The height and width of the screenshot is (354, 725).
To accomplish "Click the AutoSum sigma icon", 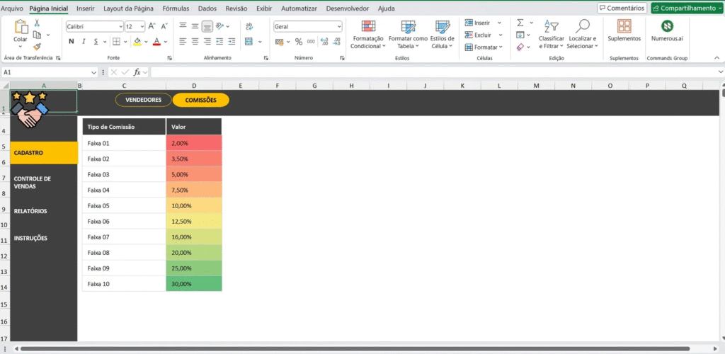I will coord(520,23).
